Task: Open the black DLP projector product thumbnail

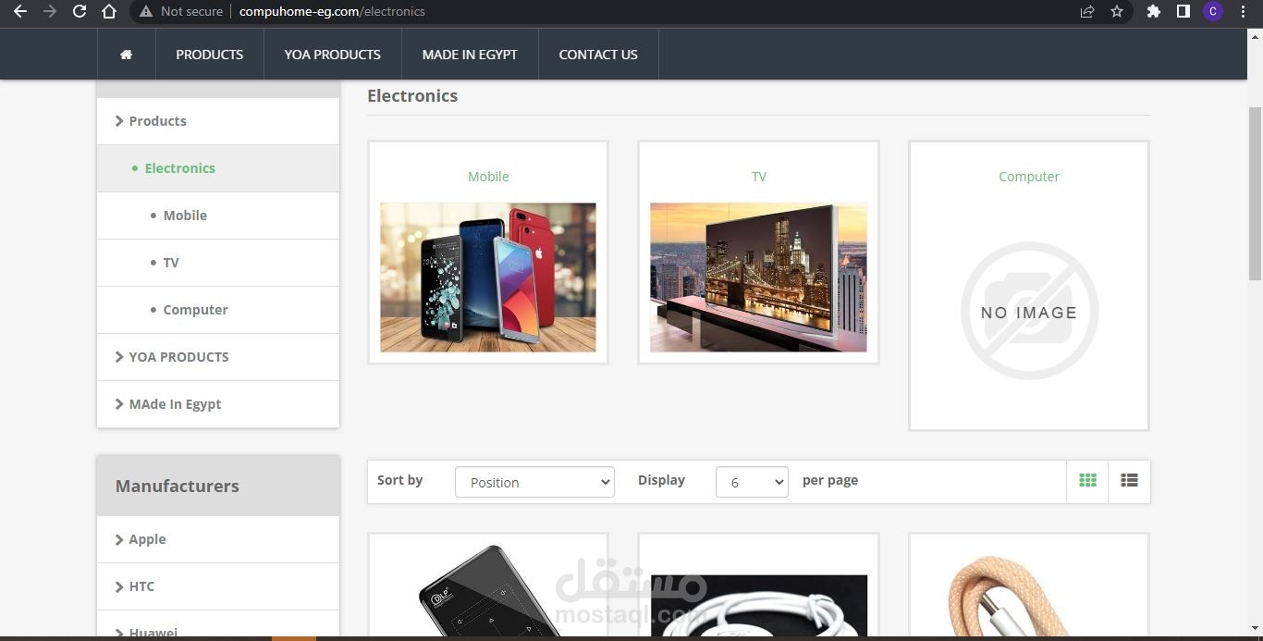Action: click(488, 592)
